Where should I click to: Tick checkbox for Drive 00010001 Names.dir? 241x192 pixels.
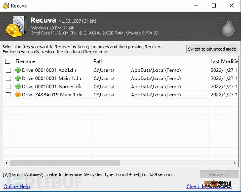coord(8,86)
